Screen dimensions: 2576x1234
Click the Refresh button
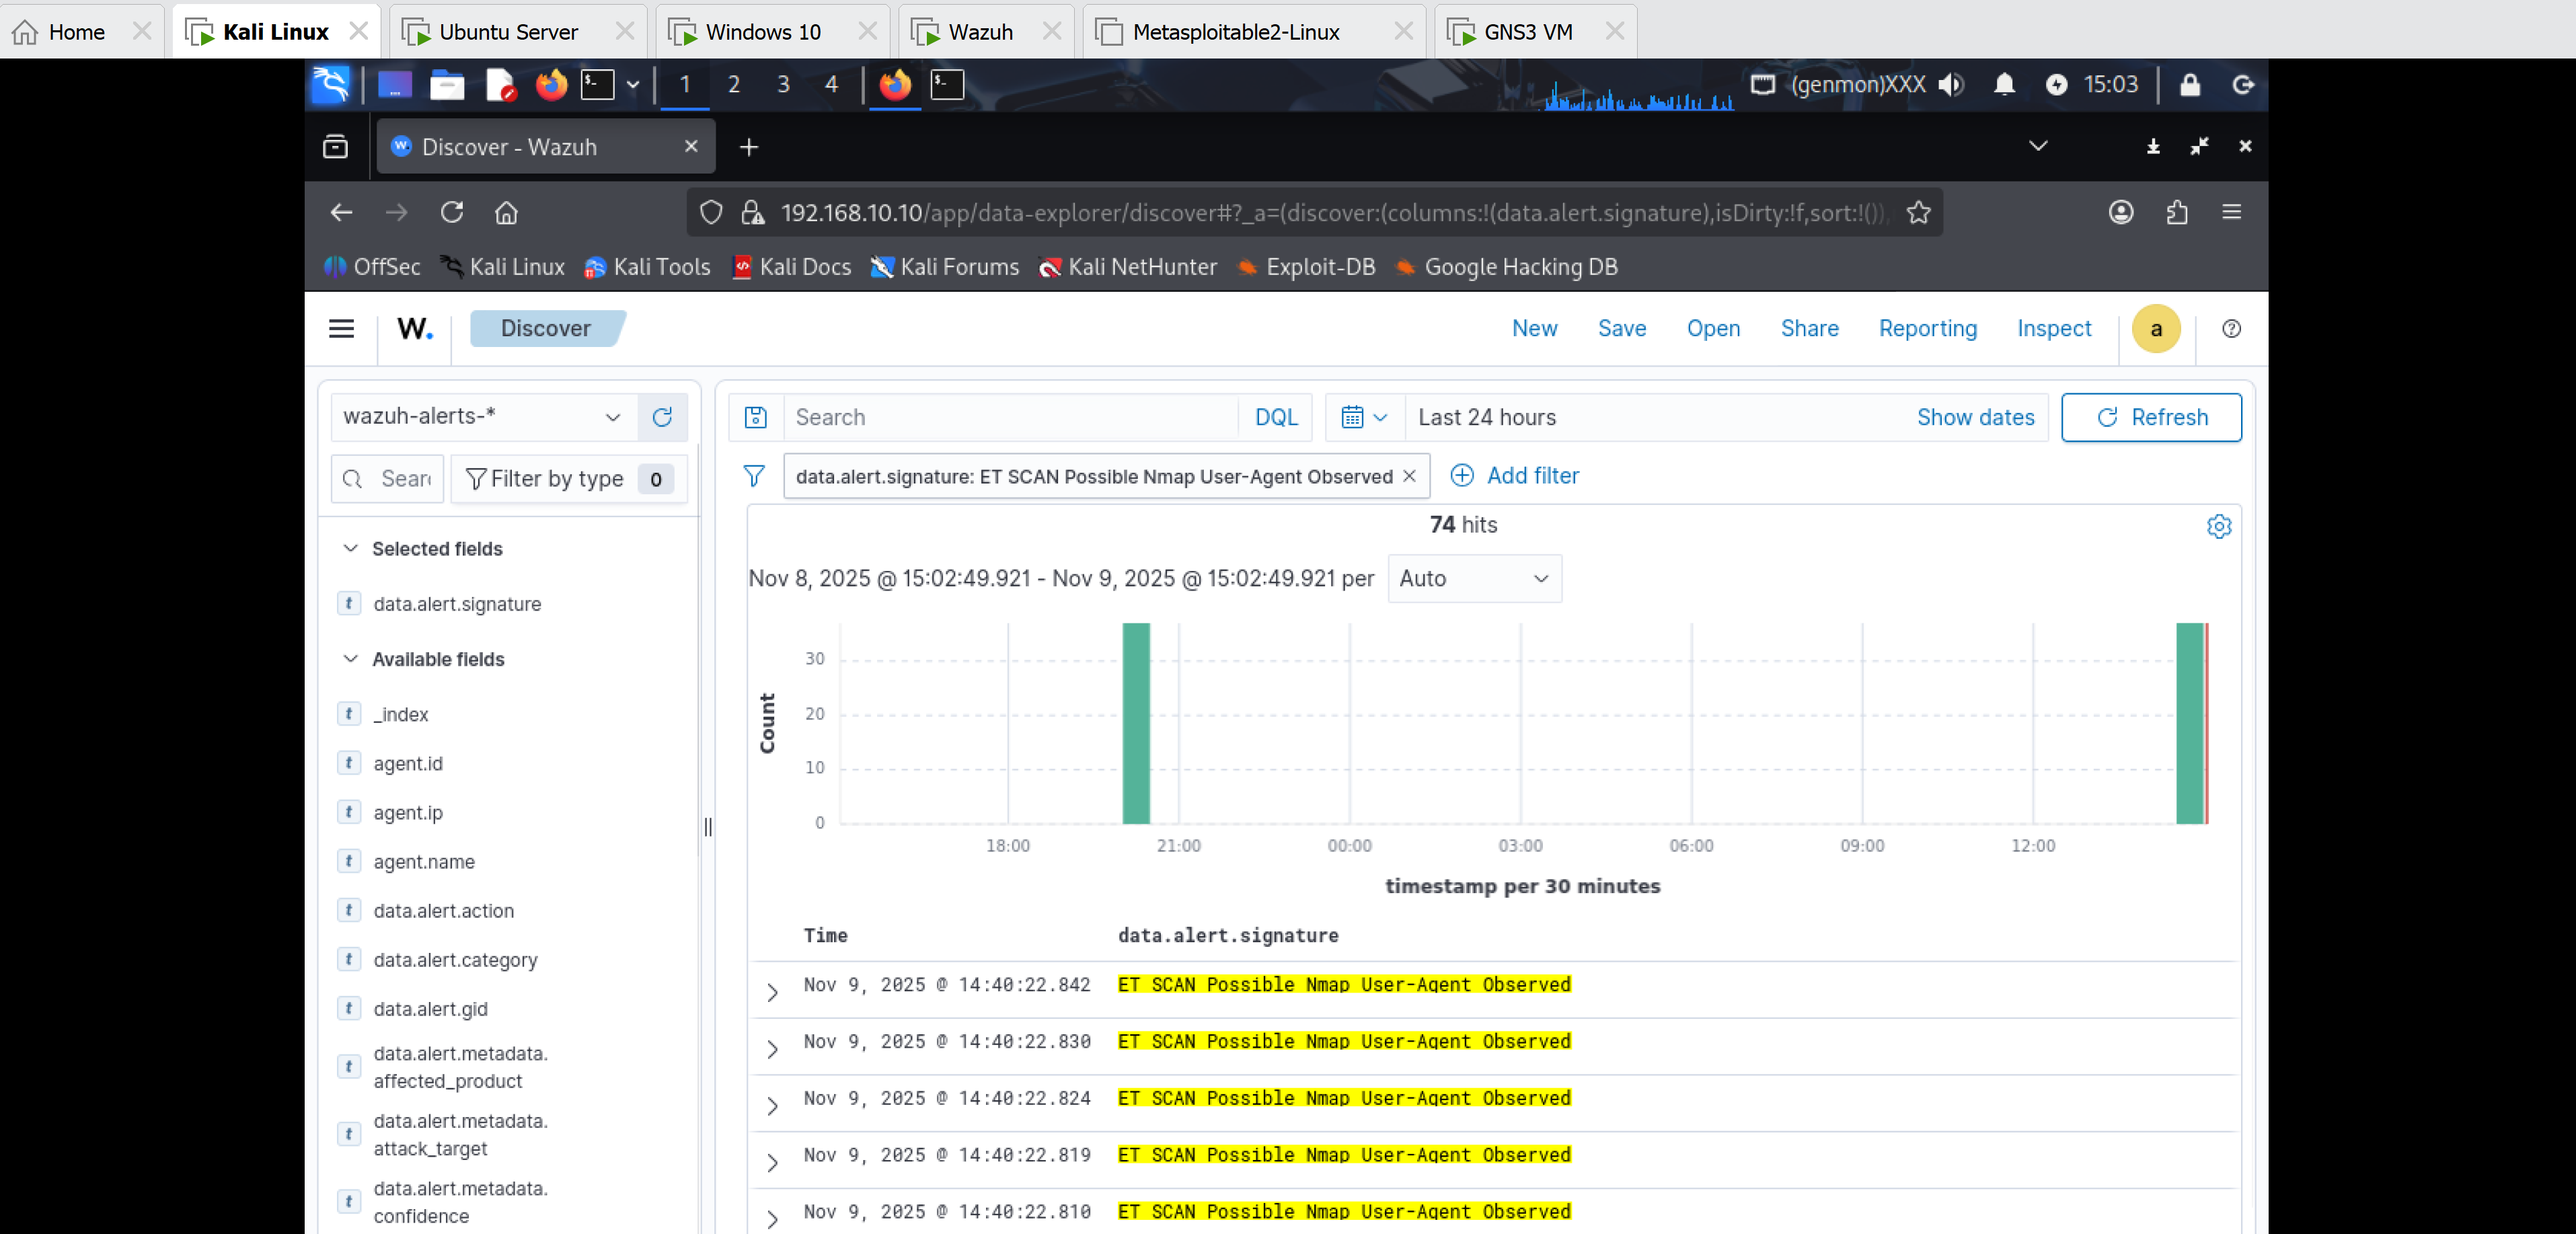pos(2151,417)
